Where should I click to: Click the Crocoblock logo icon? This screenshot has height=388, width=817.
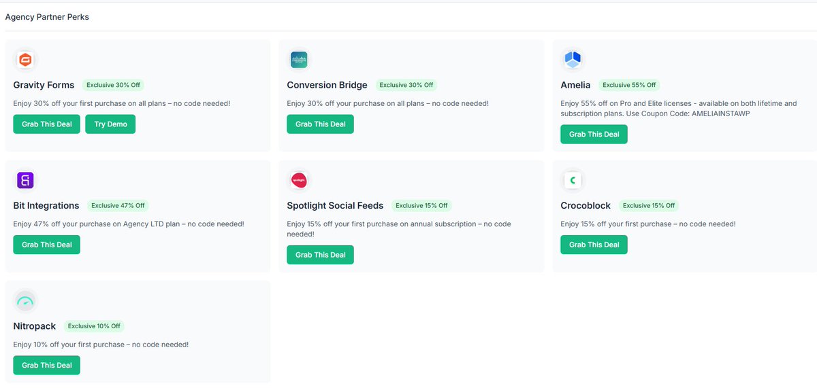pos(573,180)
